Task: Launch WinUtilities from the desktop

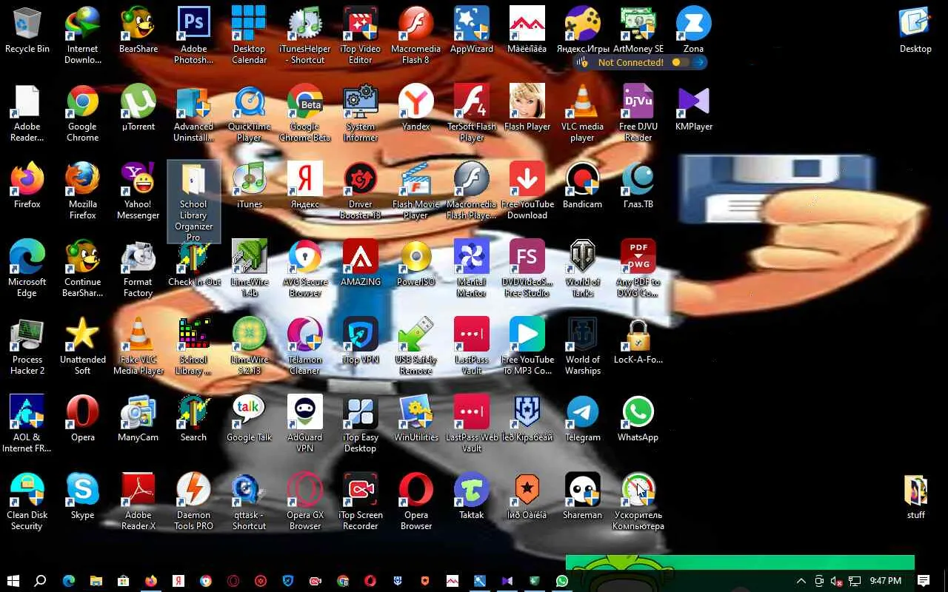Action: click(415, 419)
